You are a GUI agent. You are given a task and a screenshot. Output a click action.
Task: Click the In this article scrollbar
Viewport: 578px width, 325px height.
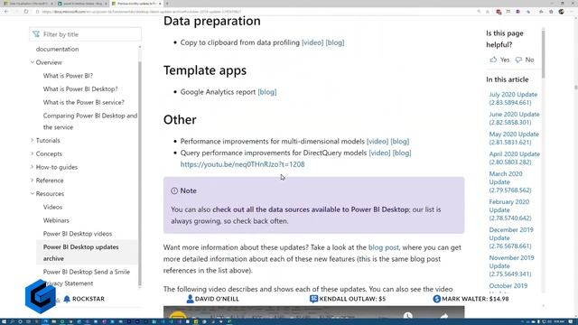tap(544, 53)
